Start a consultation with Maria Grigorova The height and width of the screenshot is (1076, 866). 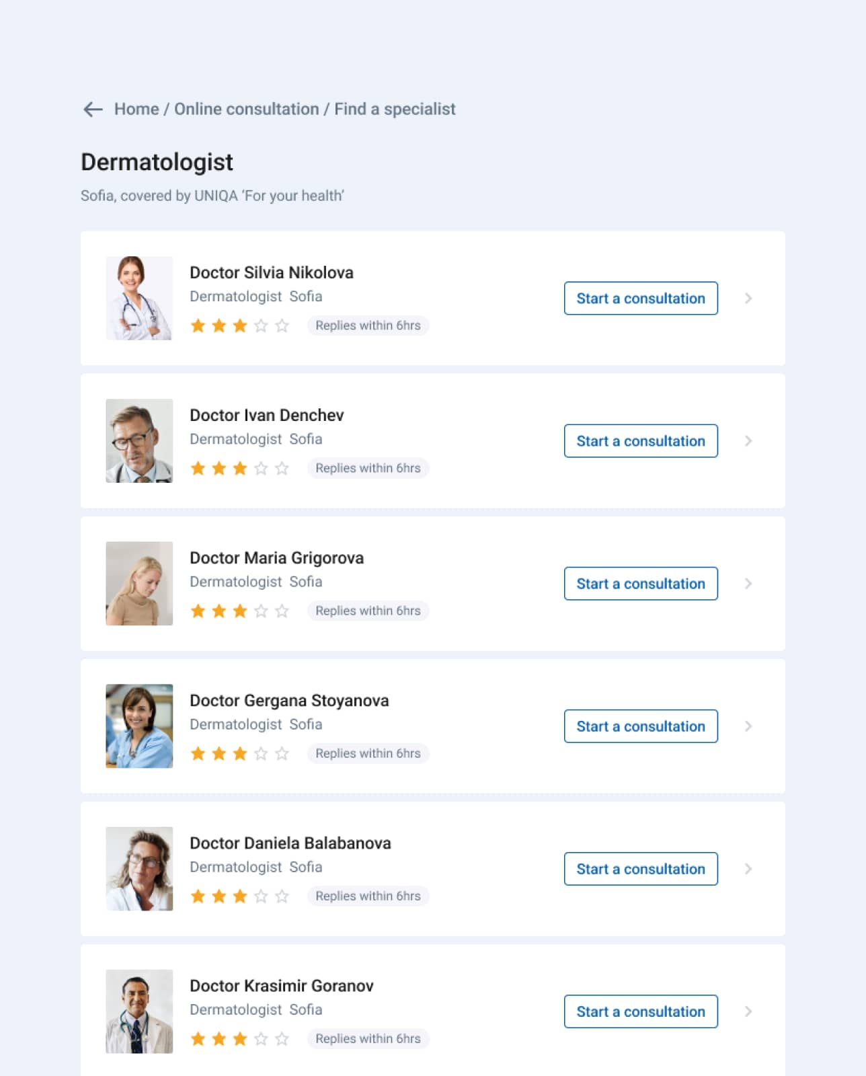(x=640, y=584)
